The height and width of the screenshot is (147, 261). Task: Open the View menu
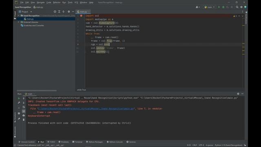coord(33,2)
